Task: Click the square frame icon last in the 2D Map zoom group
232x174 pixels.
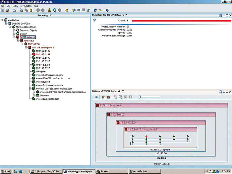Action: click(131, 97)
